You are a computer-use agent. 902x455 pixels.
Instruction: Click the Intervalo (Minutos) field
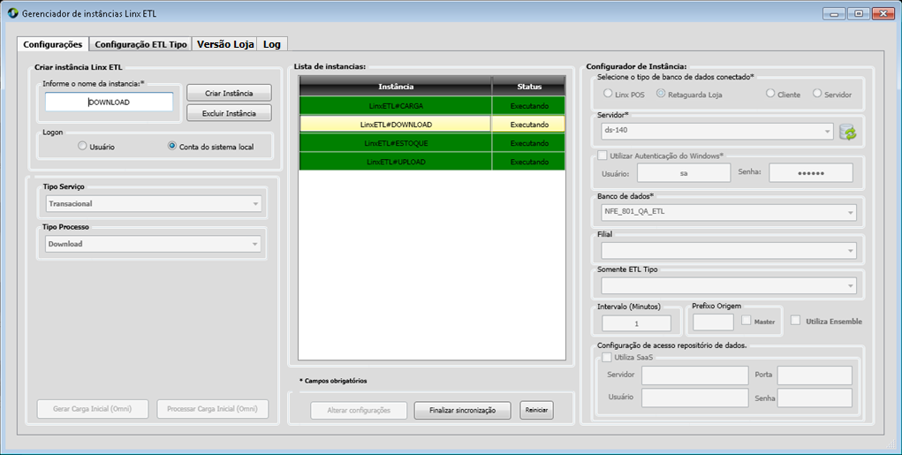click(636, 323)
